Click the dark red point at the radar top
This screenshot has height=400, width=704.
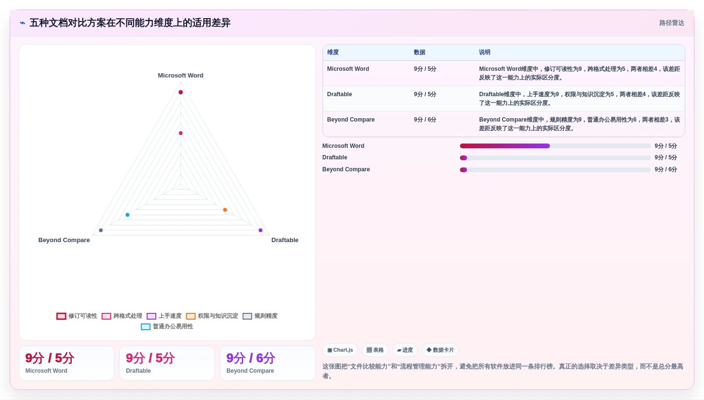tap(180, 92)
